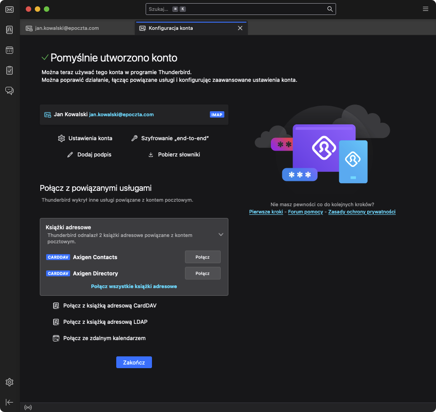Click the Zakończ button
Image resolution: width=436 pixels, height=412 pixels.
point(134,362)
